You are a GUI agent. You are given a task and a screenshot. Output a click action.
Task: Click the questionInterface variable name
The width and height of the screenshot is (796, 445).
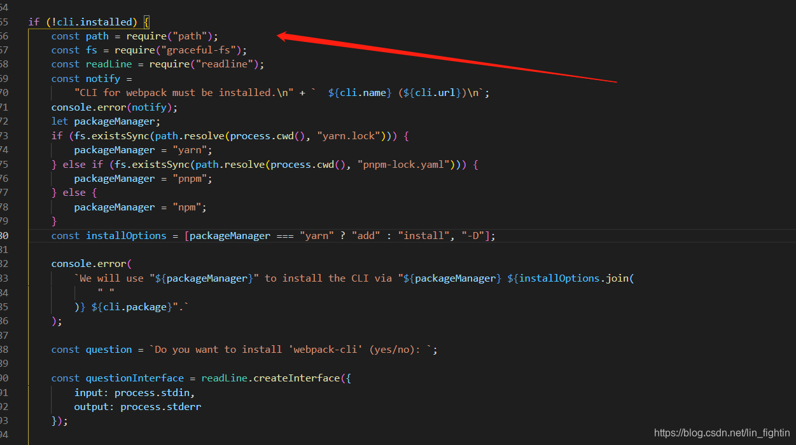[x=135, y=378]
